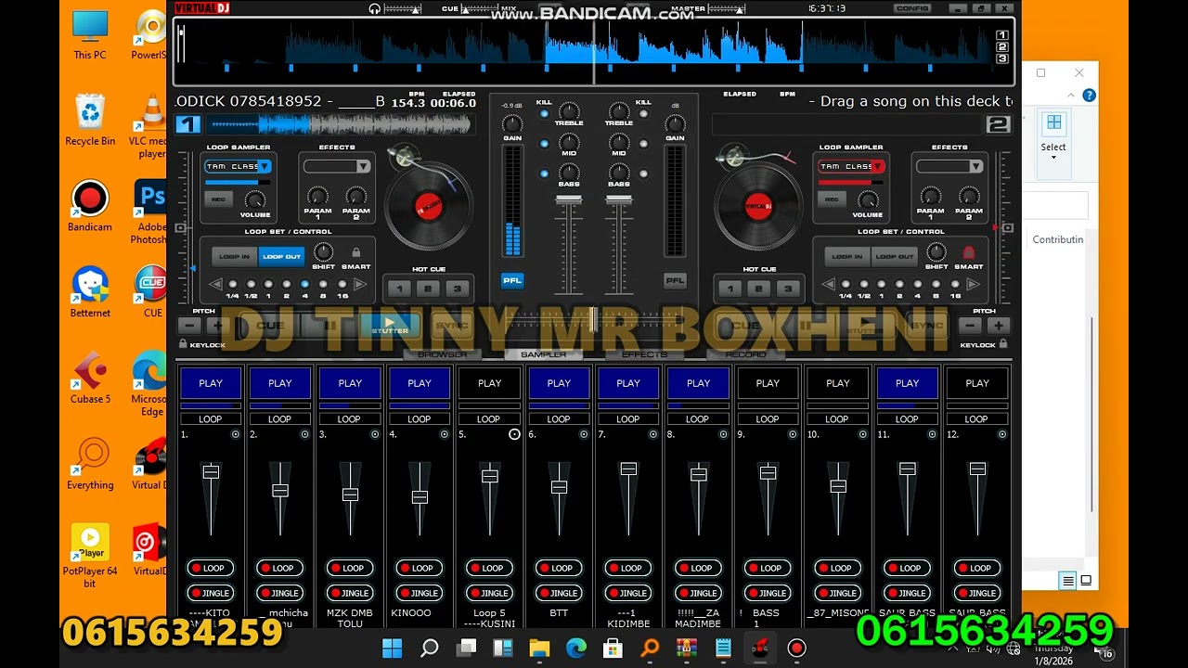1188x668 pixels.
Task: Switch to the Record tab
Action: click(745, 354)
